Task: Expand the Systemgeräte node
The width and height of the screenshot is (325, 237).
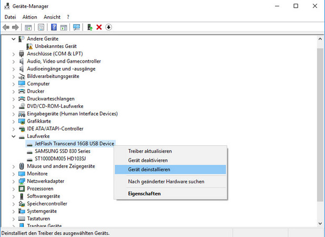Action: [14, 212]
